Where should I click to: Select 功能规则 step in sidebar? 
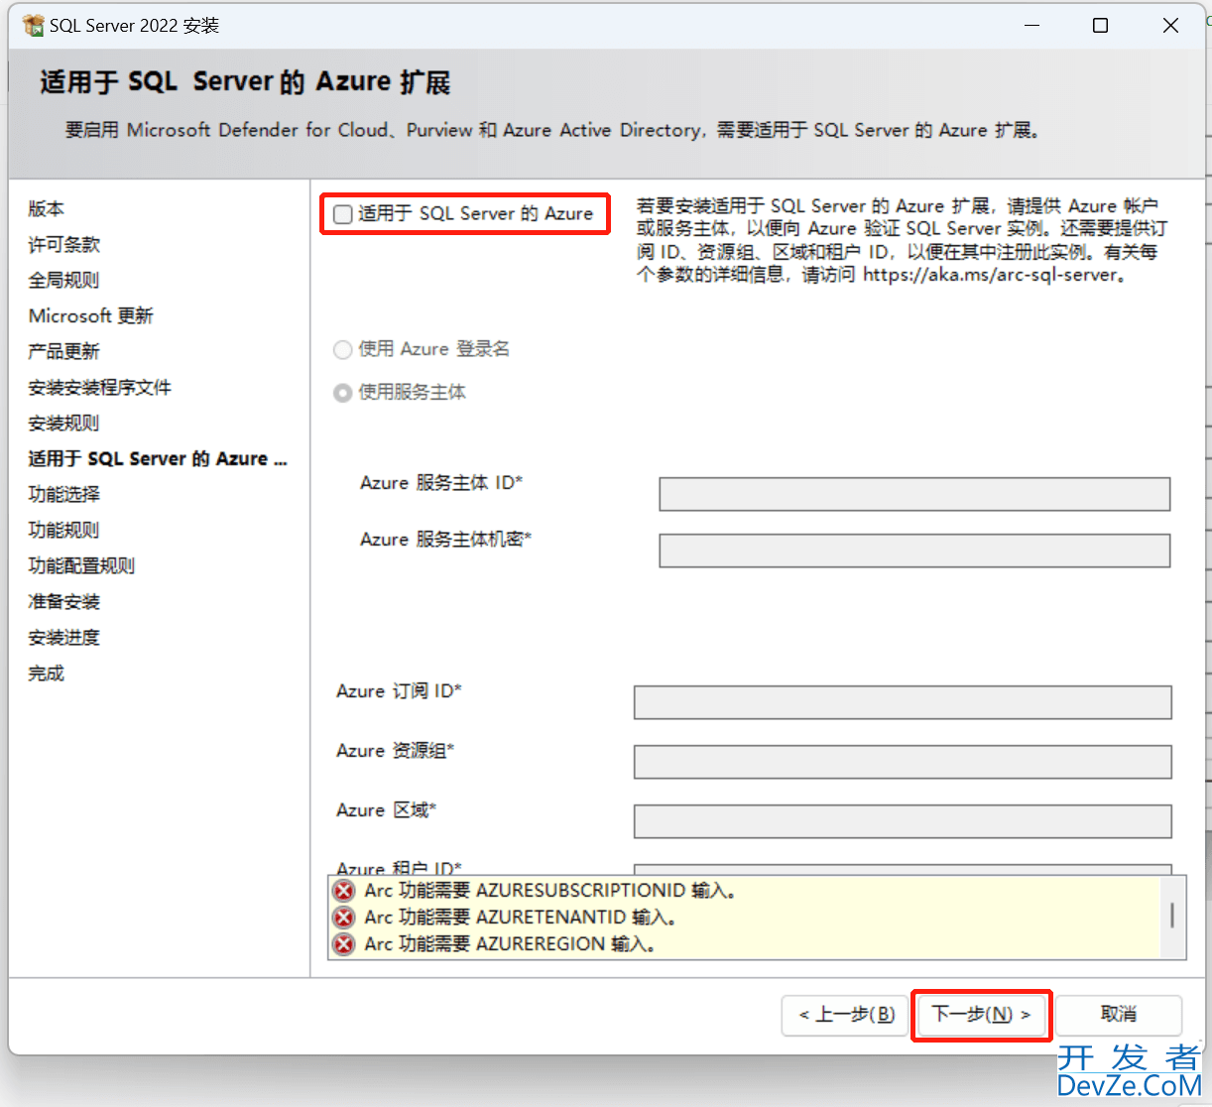tap(64, 530)
